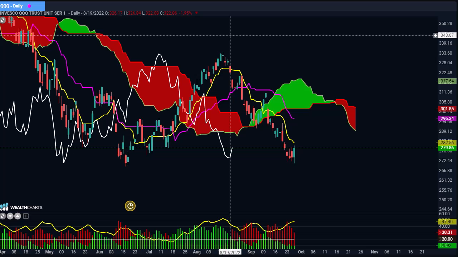
Task: Click the Oct label on time axis
Action: pos(301,252)
